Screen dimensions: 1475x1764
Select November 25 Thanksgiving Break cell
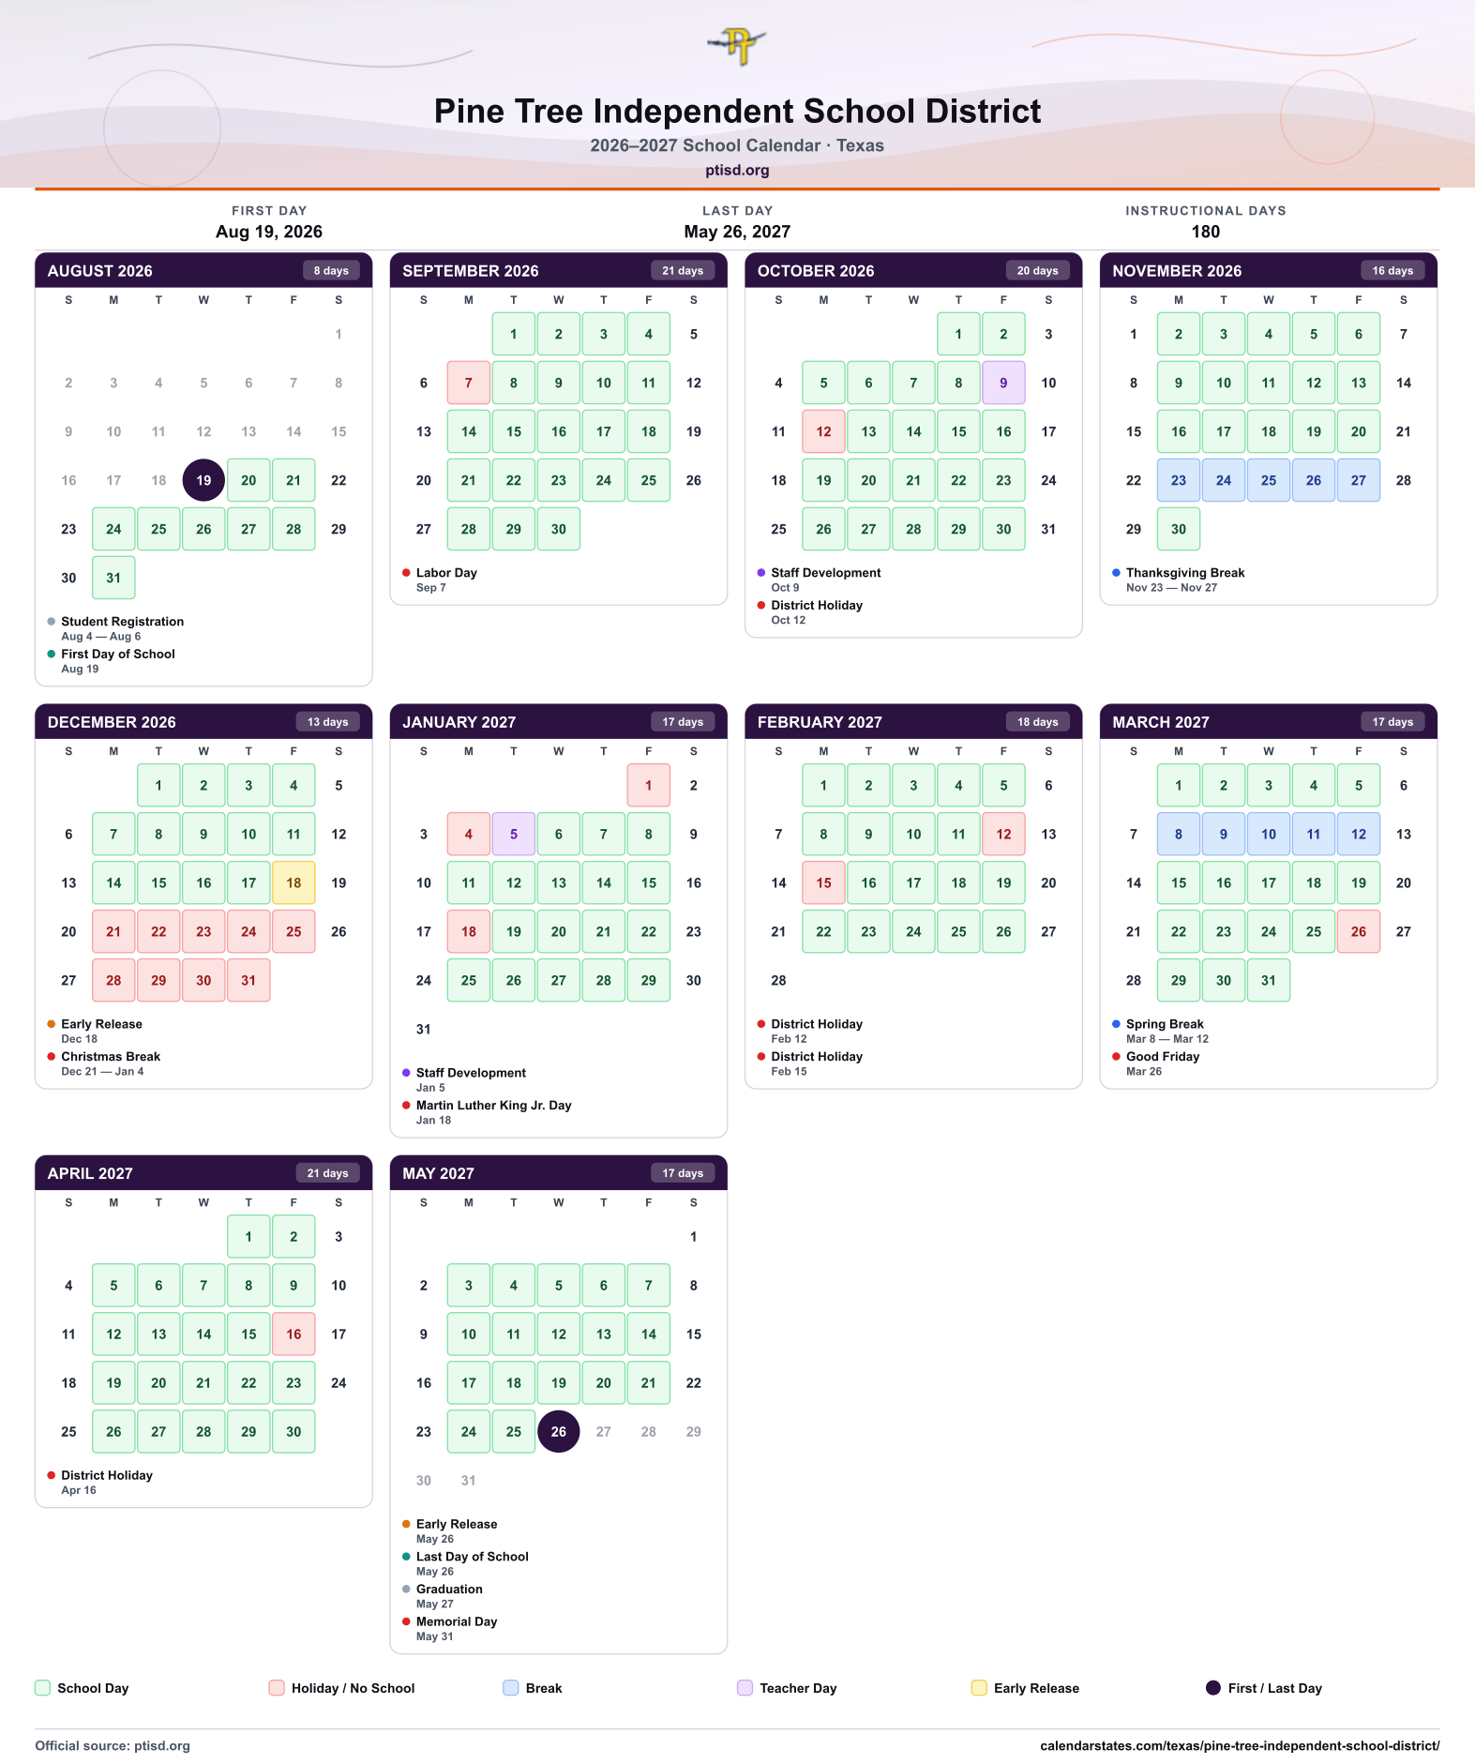tap(1269, 480)
